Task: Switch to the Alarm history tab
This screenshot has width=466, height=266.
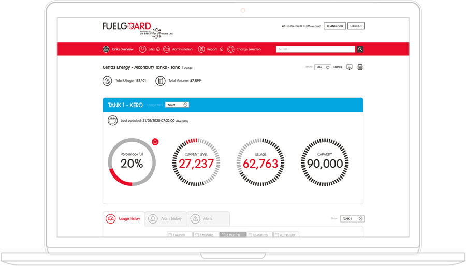Action: (x=166, y=219)
